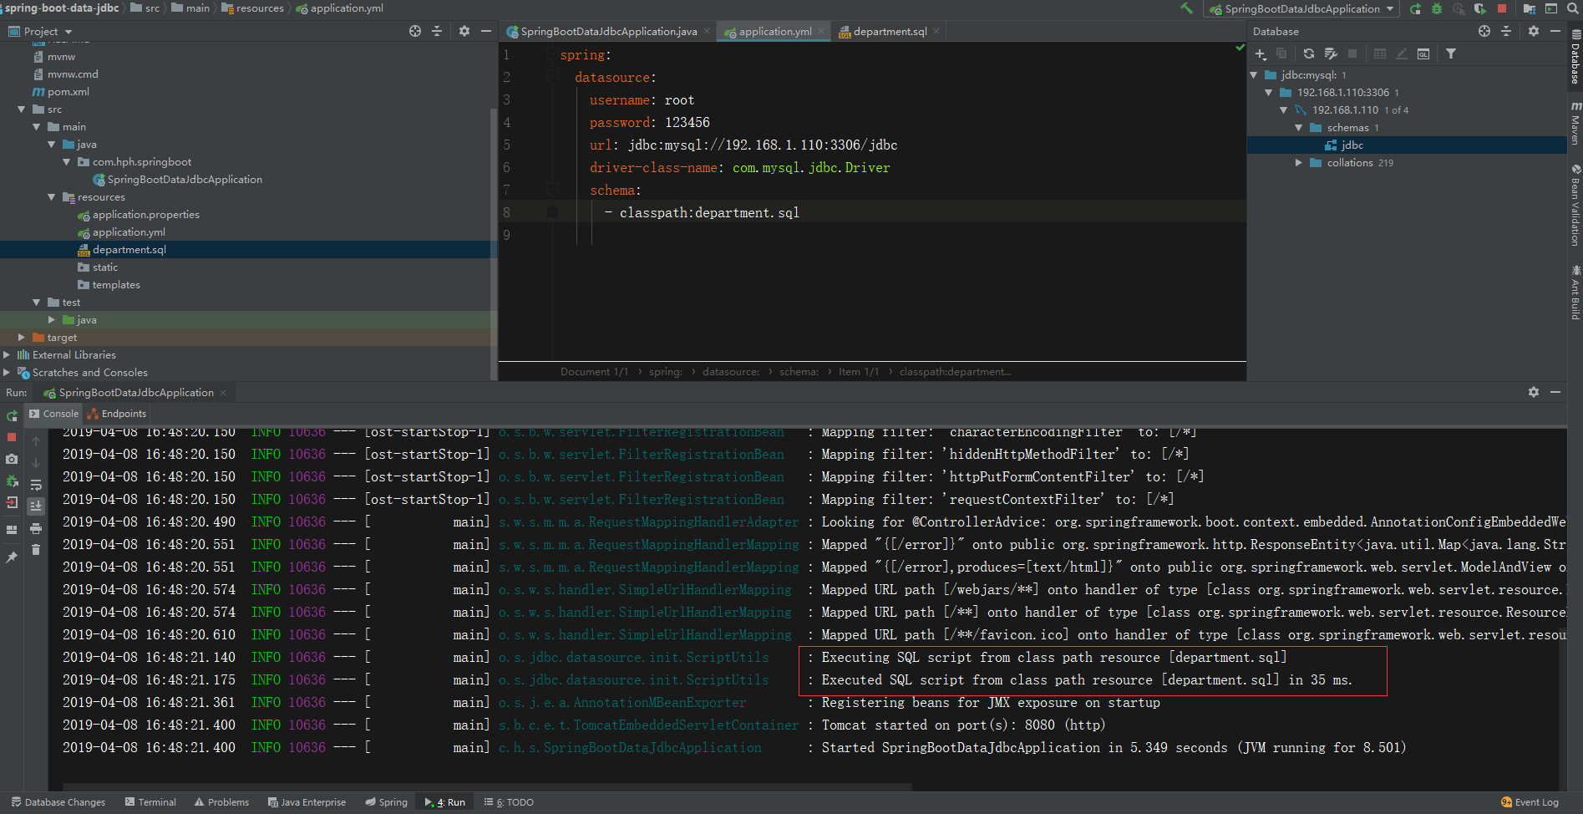Screen dimensions: 1583x814
Task: Open TODO tool window
Action: (x=509, y=802)
